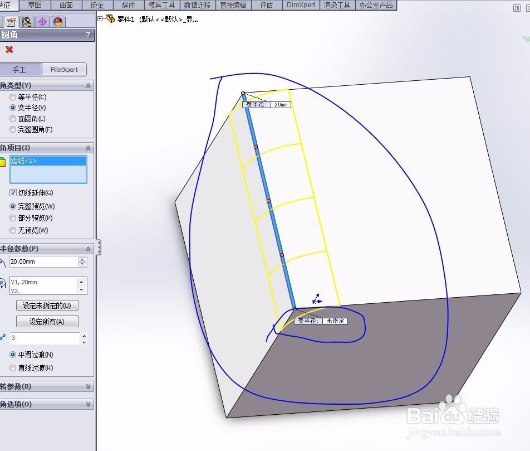The image size is (530, 451).
Task: Increase the instance count above 3
Action: pos(84,336)
